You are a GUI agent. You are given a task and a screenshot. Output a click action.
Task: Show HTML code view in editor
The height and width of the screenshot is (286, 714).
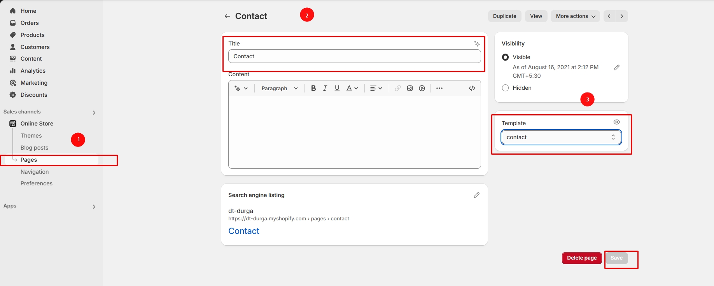(472, 88)
